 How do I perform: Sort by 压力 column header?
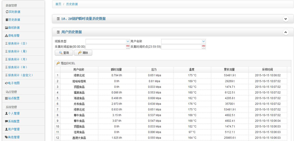(154, 69)
